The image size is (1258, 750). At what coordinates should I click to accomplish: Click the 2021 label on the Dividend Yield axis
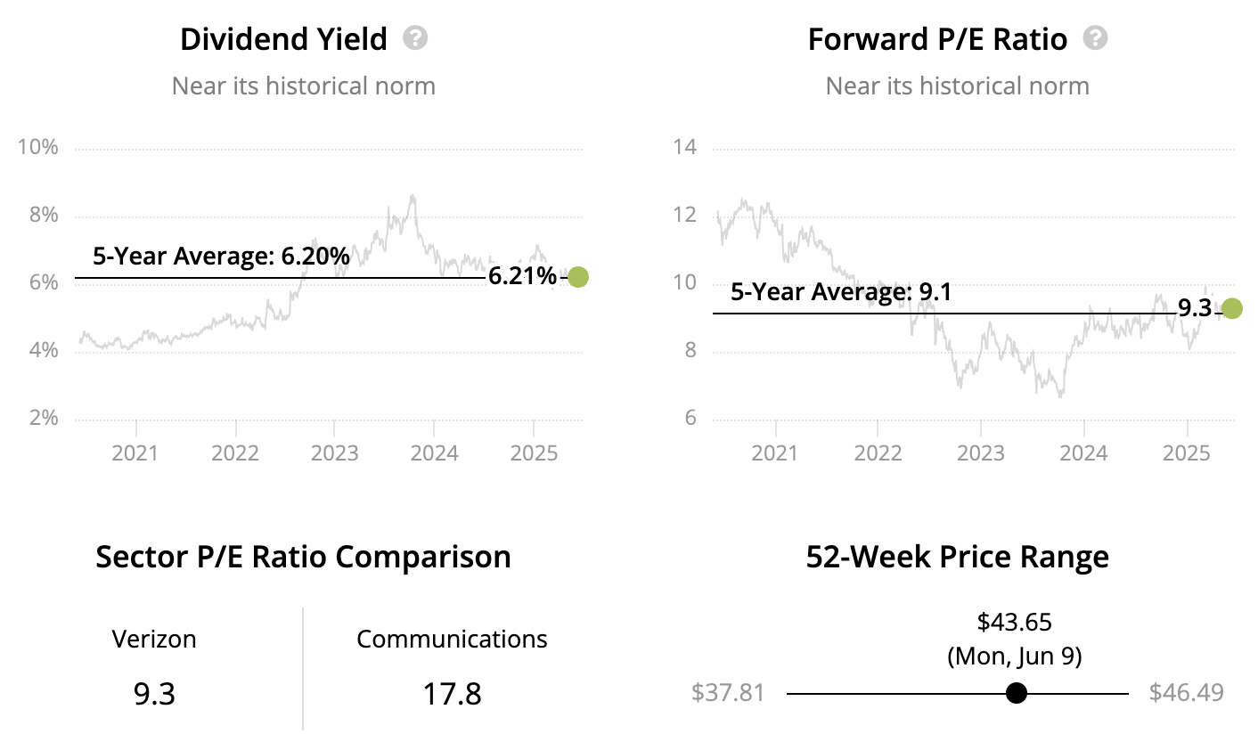[135, 453]
